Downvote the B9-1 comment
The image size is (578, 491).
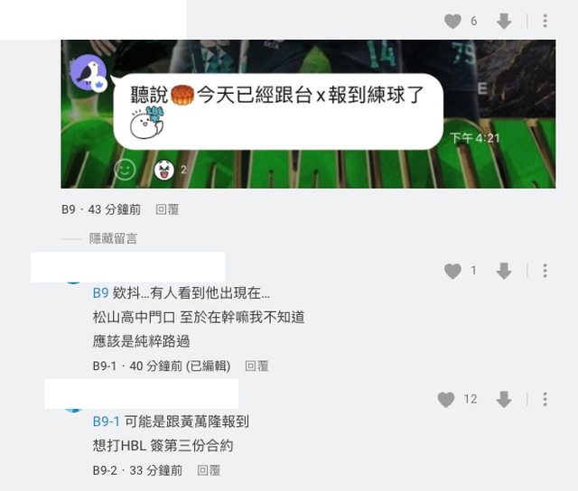[x=504, y=271]
